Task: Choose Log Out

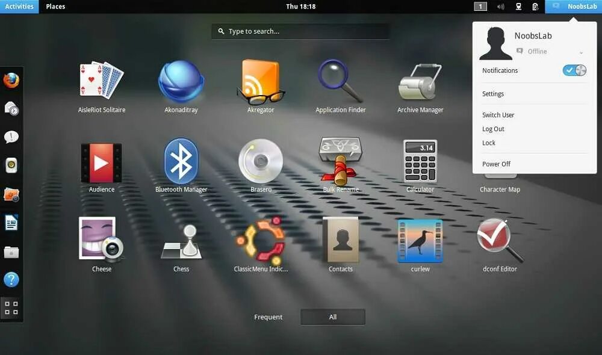Action: coord(493,129)
